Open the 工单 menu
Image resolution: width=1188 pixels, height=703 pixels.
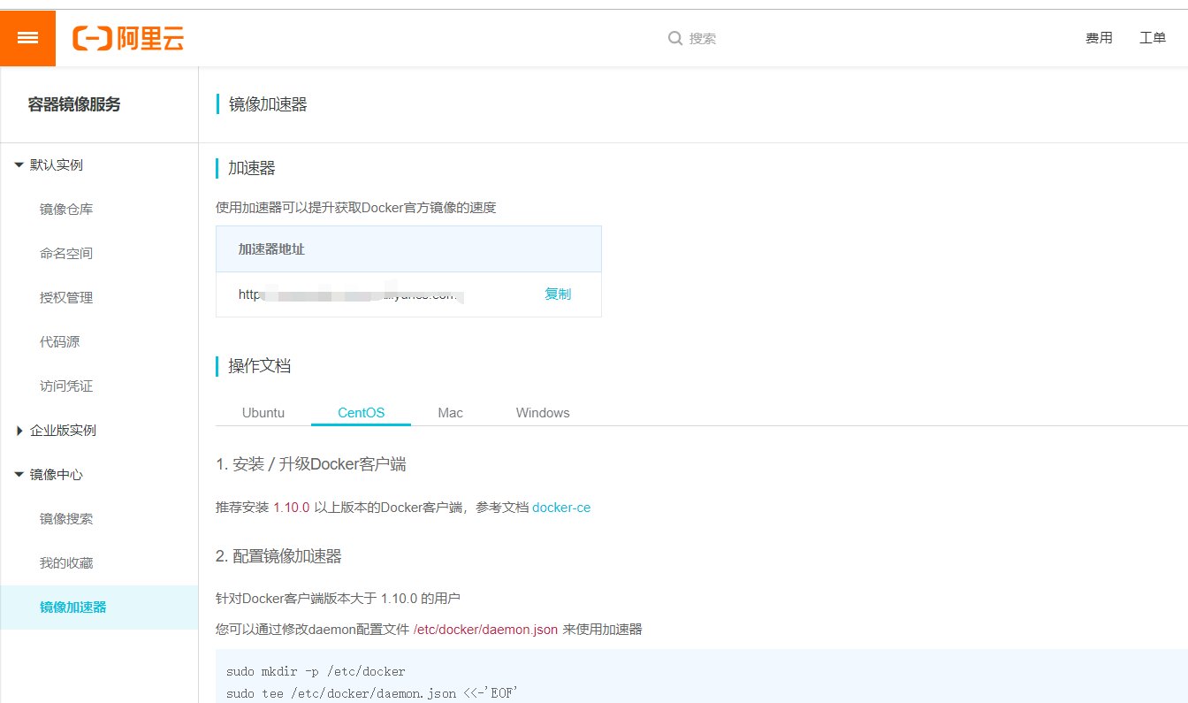(1153, 38)
